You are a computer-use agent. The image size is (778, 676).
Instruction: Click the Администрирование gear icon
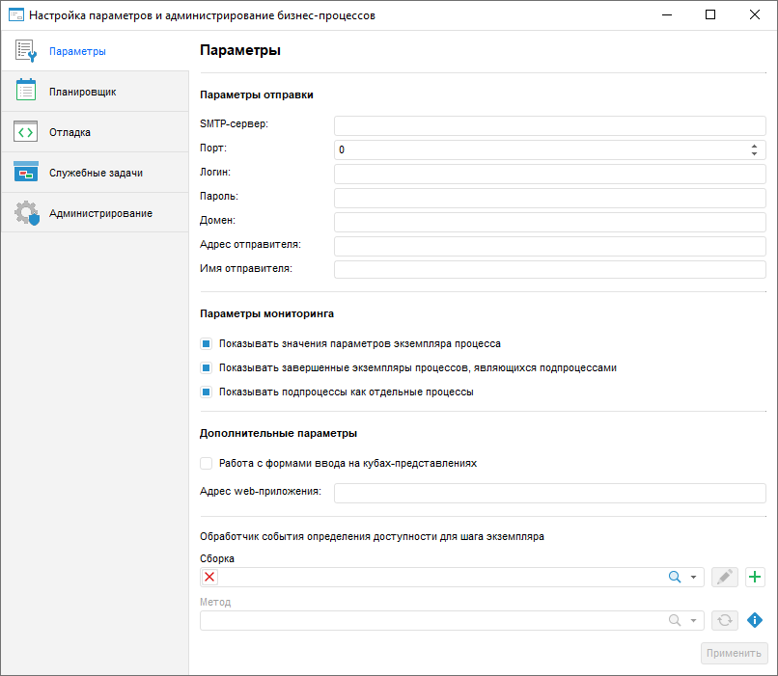(26, 213)
